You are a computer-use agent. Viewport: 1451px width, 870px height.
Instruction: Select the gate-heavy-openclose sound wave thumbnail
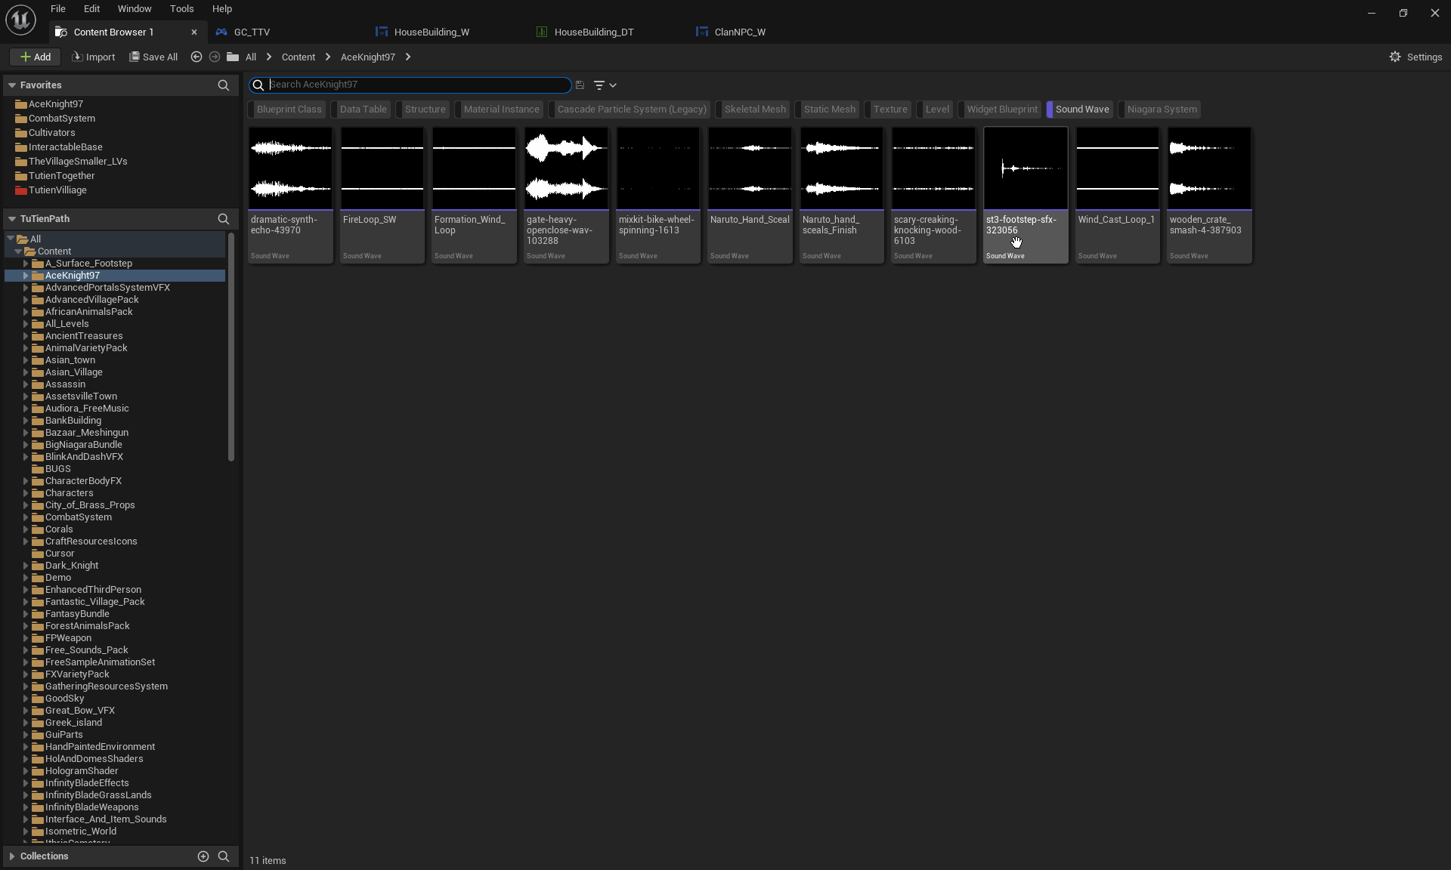click(566, 168)
